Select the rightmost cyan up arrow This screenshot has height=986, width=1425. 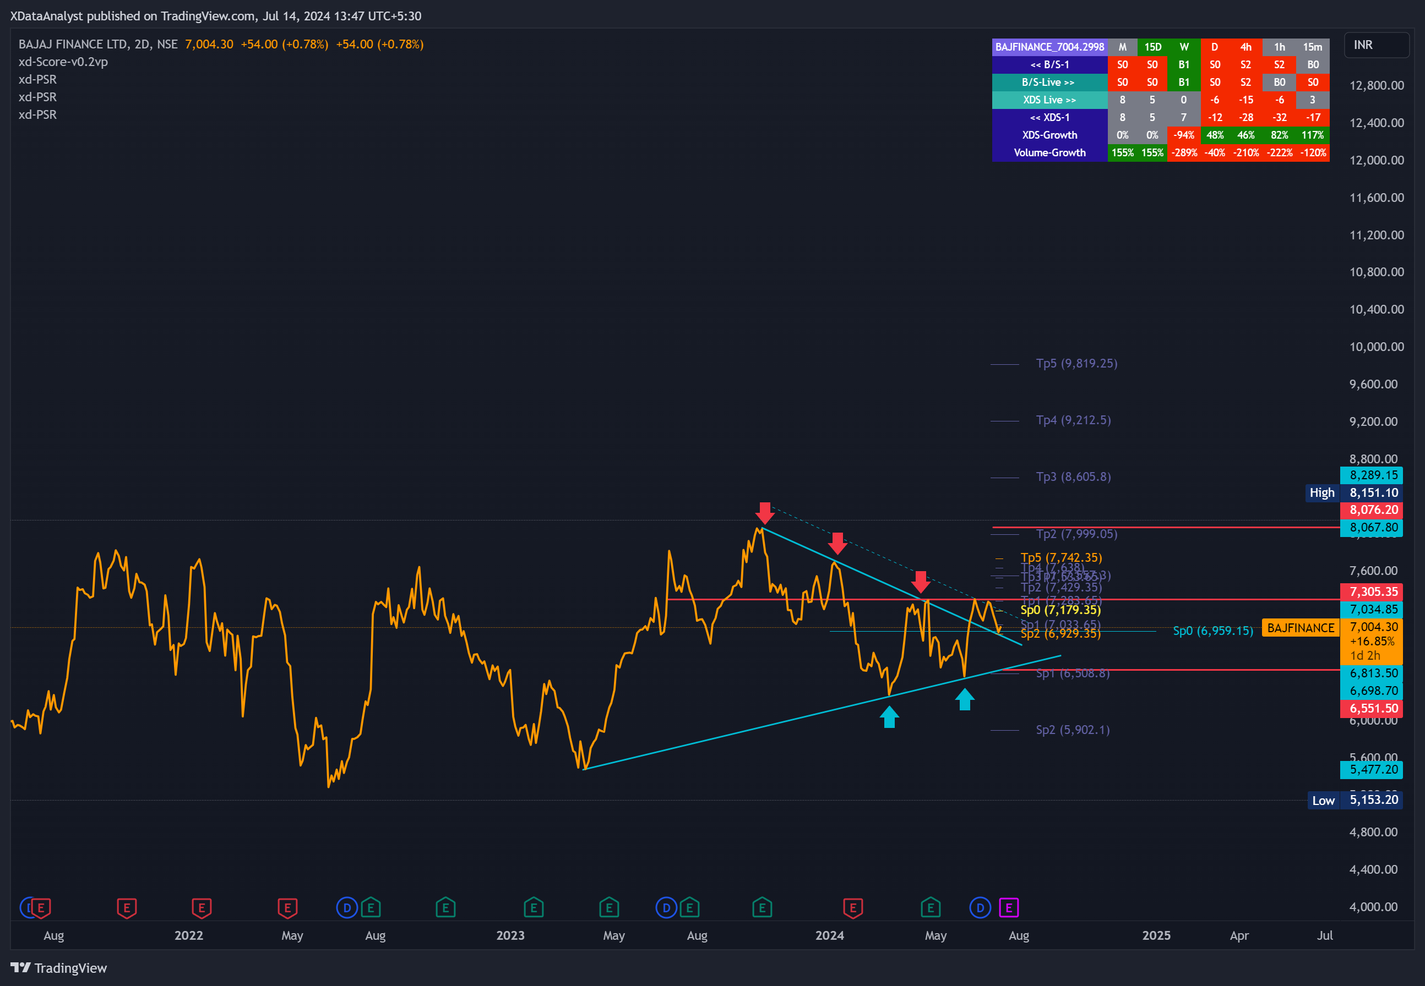coord(965,699)
